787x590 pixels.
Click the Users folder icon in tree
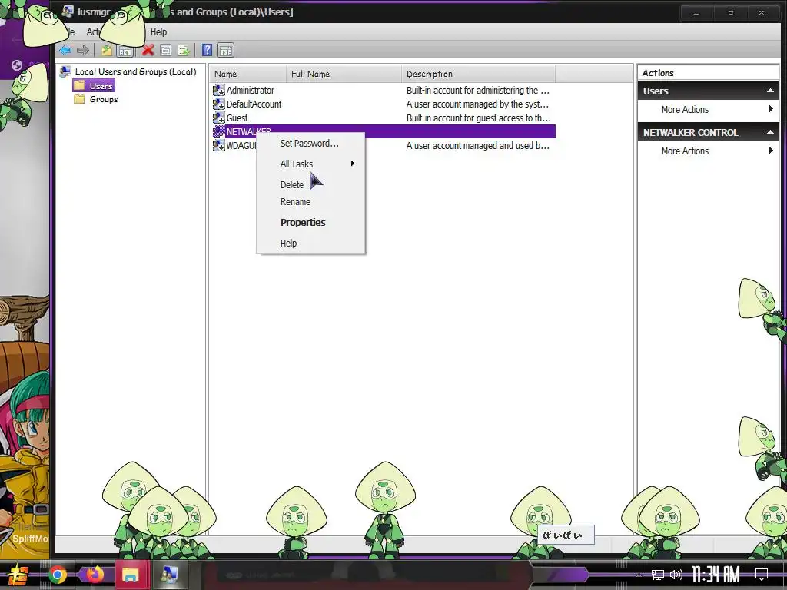coord(79,86)
